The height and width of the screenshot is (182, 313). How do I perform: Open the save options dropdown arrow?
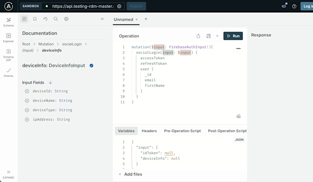pyautogui.click(x=217, y=36)
